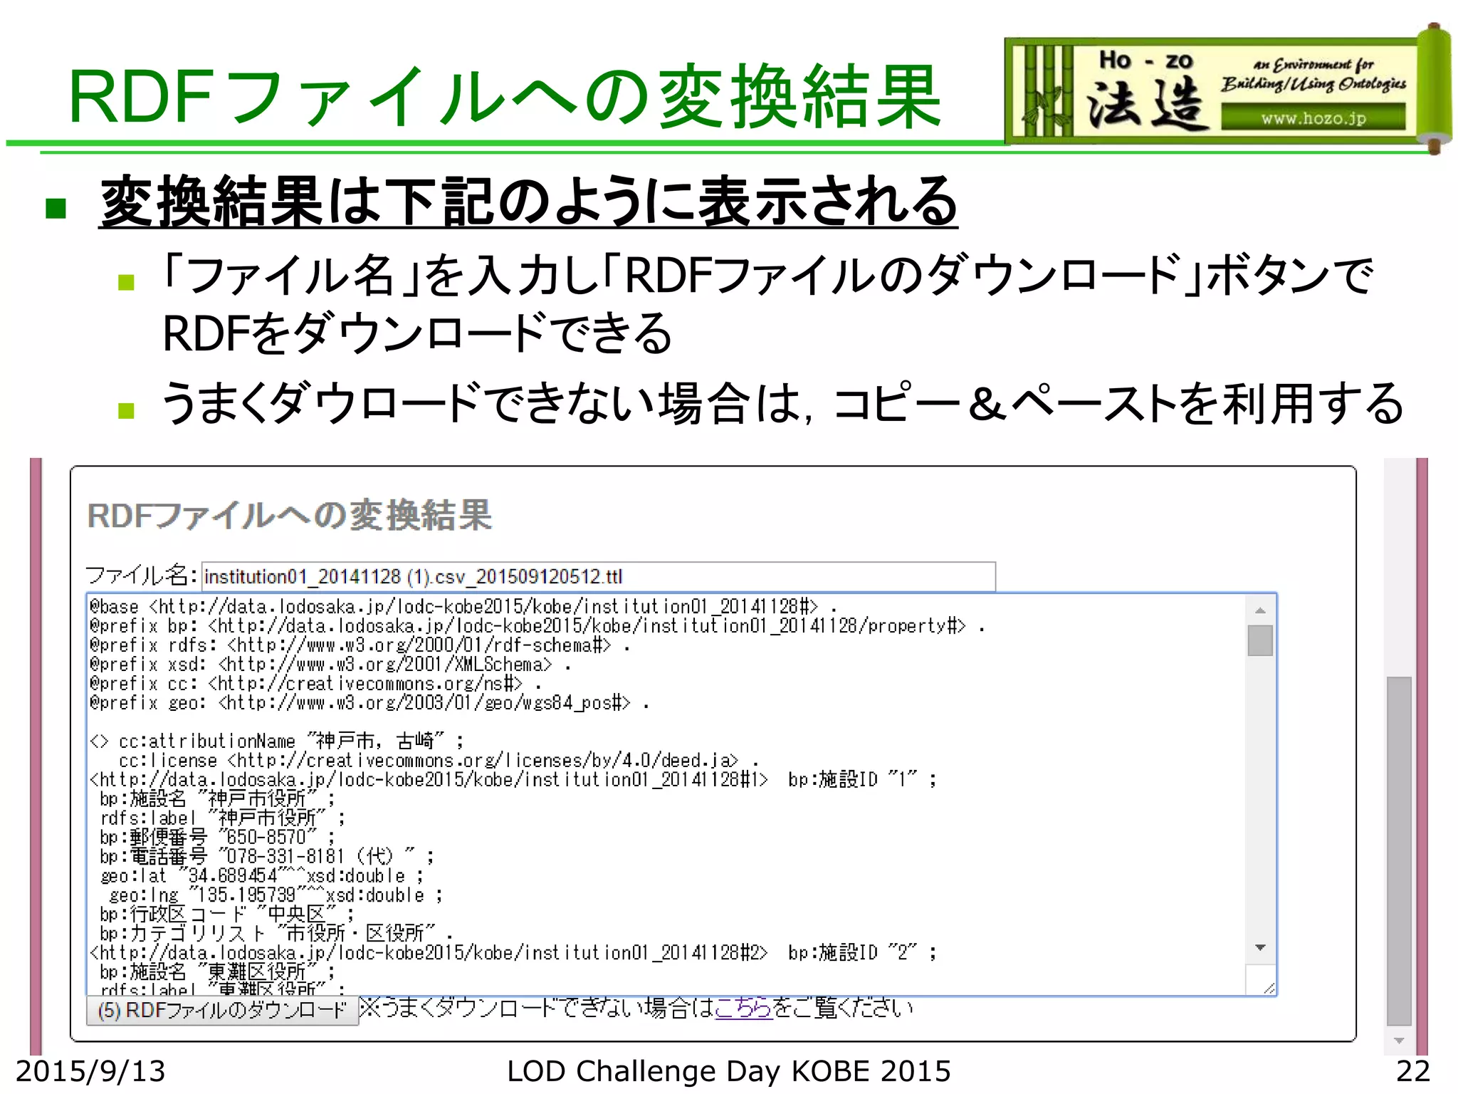
Task: Click the page scrollbar thumb on right
Action: (1399, 851)
